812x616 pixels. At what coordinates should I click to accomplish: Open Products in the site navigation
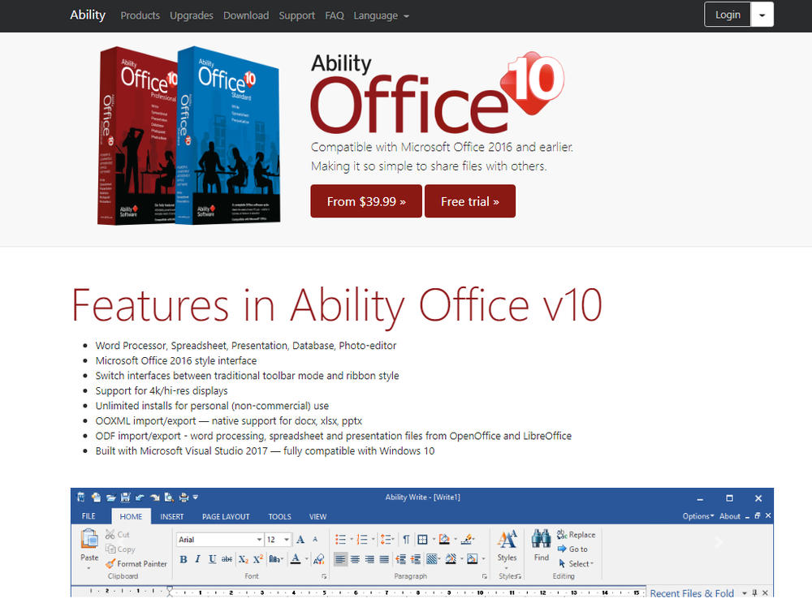(x=140, y=15)
